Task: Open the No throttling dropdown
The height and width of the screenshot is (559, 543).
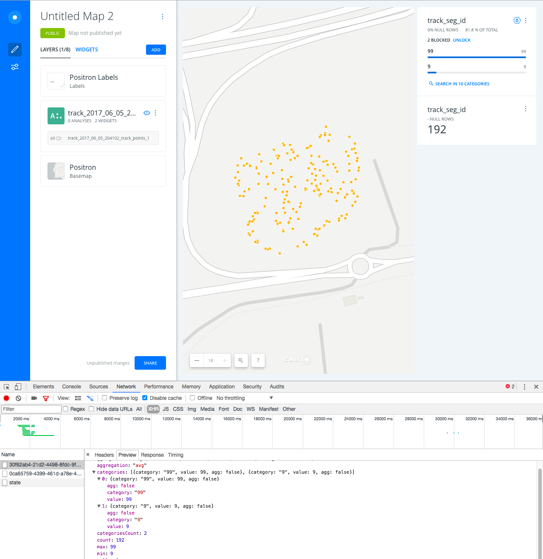Action: (245, 398)
